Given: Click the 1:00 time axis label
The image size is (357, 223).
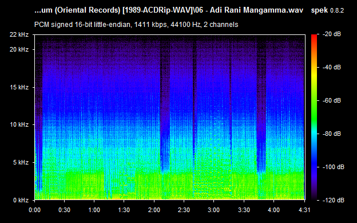Looking at the screenshot, I should coord(94,210).
